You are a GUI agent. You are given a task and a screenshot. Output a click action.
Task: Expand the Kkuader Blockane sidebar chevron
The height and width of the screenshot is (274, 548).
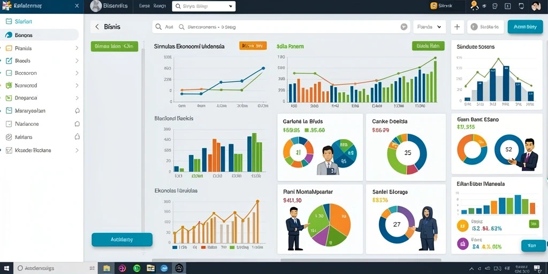pos(77,150)
